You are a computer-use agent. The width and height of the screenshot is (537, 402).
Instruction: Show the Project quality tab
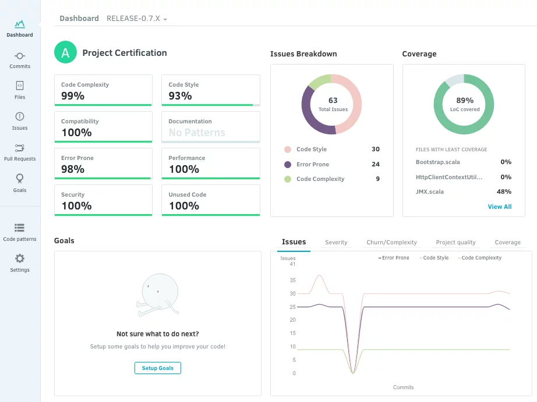455,243
